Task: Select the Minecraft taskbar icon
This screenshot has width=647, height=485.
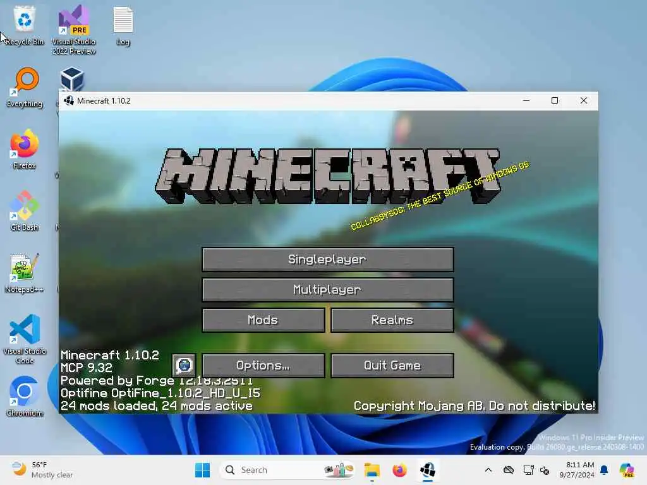Action: point(428,470)
